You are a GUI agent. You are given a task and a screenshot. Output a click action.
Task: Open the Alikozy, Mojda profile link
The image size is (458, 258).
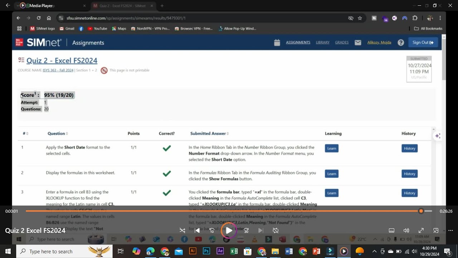point(379,42)
